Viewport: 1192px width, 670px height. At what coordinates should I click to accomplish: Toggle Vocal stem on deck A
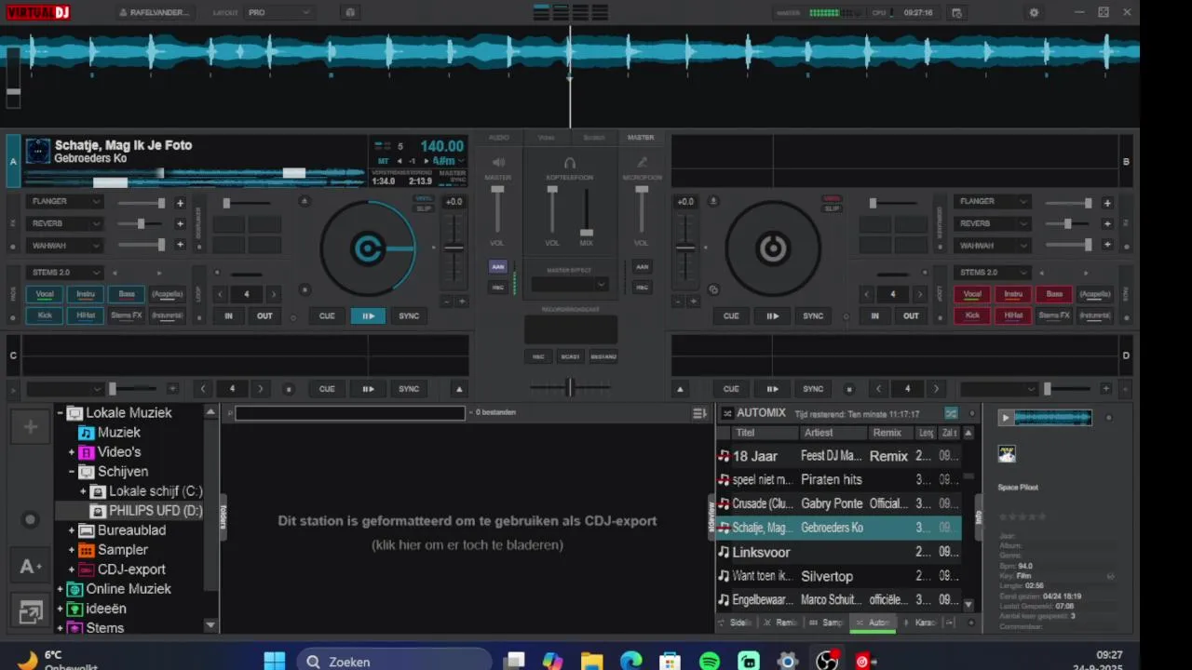tap(45, 294)
